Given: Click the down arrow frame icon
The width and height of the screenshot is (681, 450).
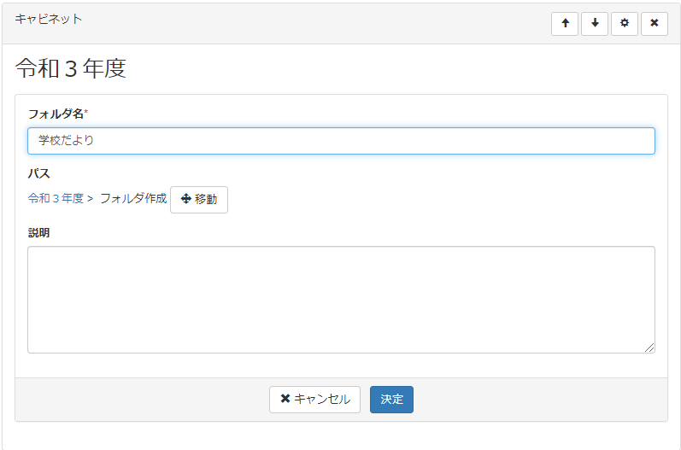Looking at the screenshot, I should pyautogui.click(x=595, y=23).
